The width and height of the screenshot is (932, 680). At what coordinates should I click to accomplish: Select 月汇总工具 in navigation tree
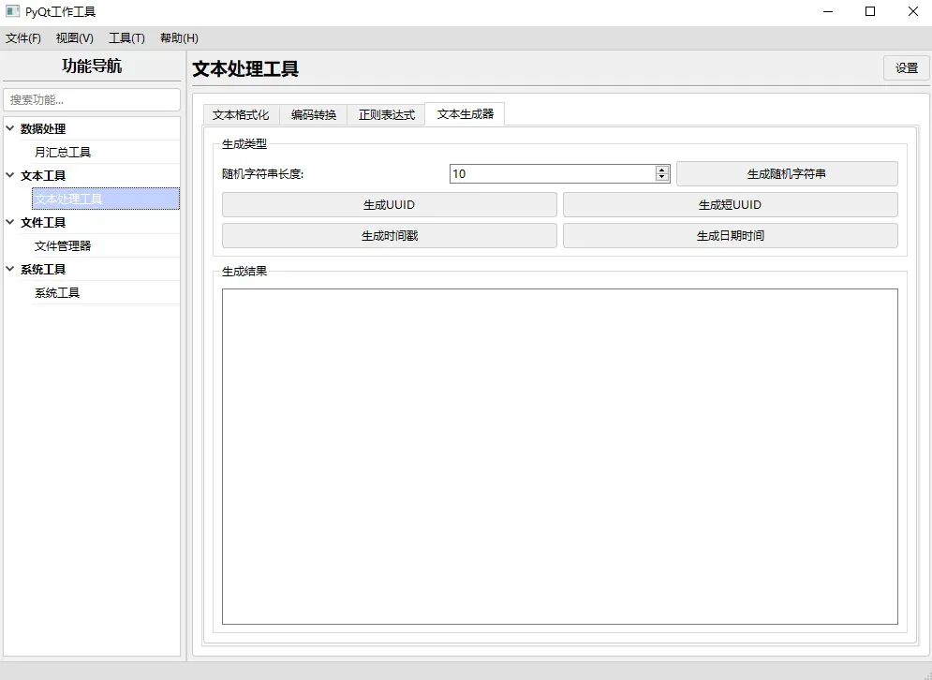pos(63,152)
